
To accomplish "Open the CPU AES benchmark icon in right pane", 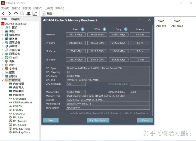I will pyautogui.click(x=161, y=23).
